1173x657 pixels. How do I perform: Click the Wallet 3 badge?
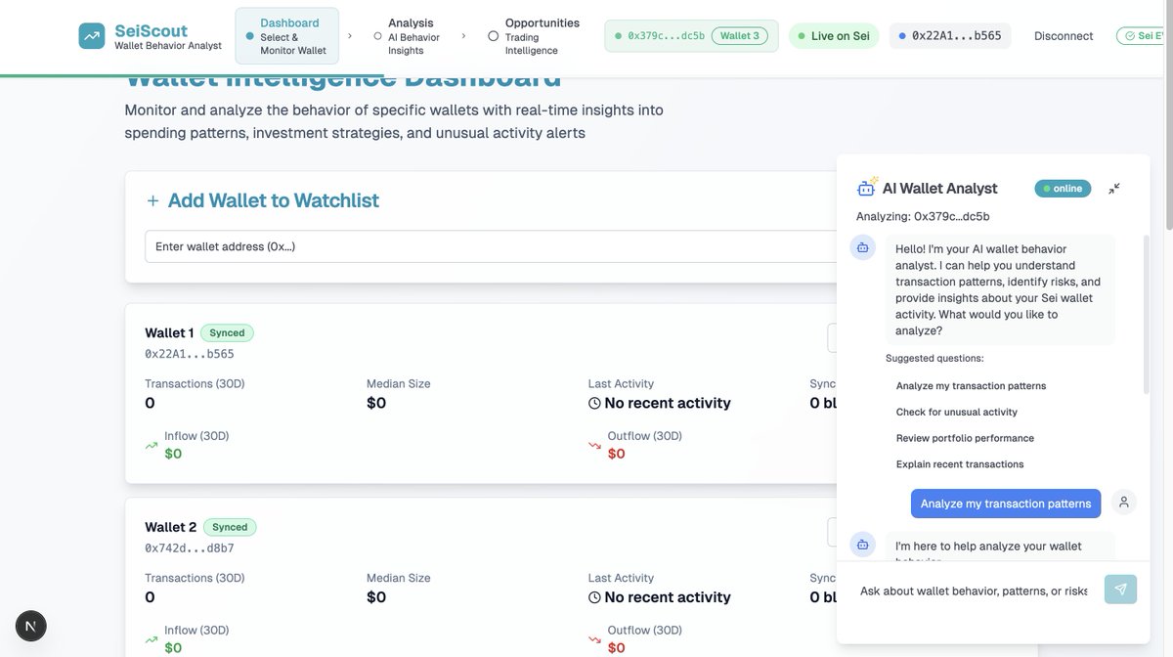739,36
